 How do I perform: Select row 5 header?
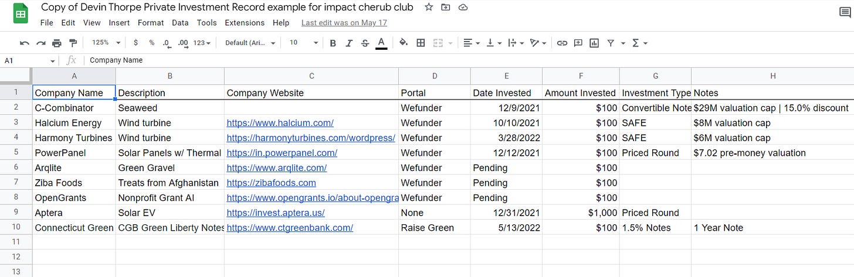pos(16,153)
